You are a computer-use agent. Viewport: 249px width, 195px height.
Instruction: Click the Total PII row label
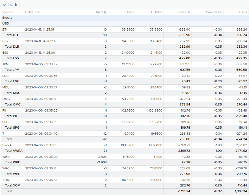[11, 116]
